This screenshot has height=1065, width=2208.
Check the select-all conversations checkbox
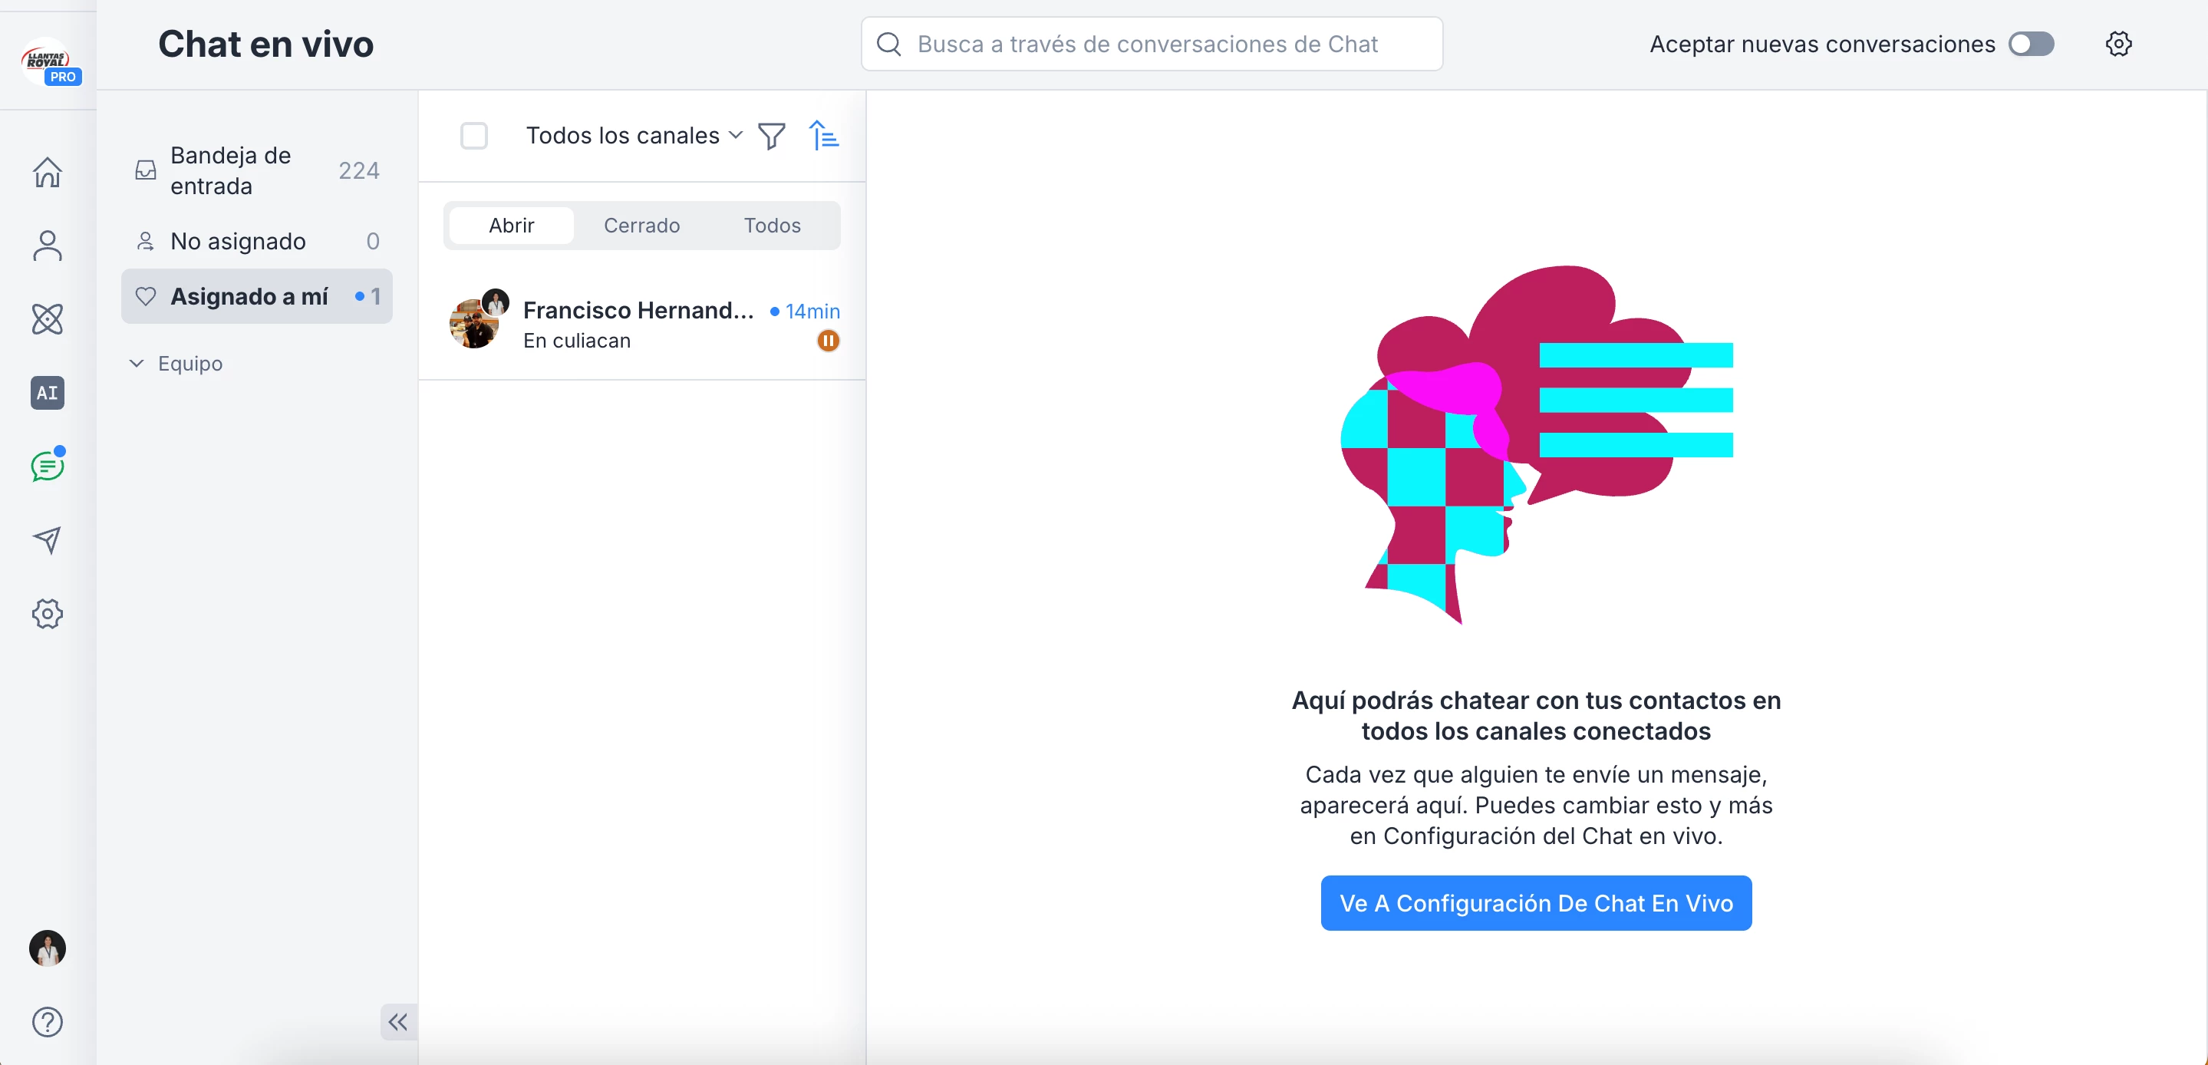coord(474,136)
